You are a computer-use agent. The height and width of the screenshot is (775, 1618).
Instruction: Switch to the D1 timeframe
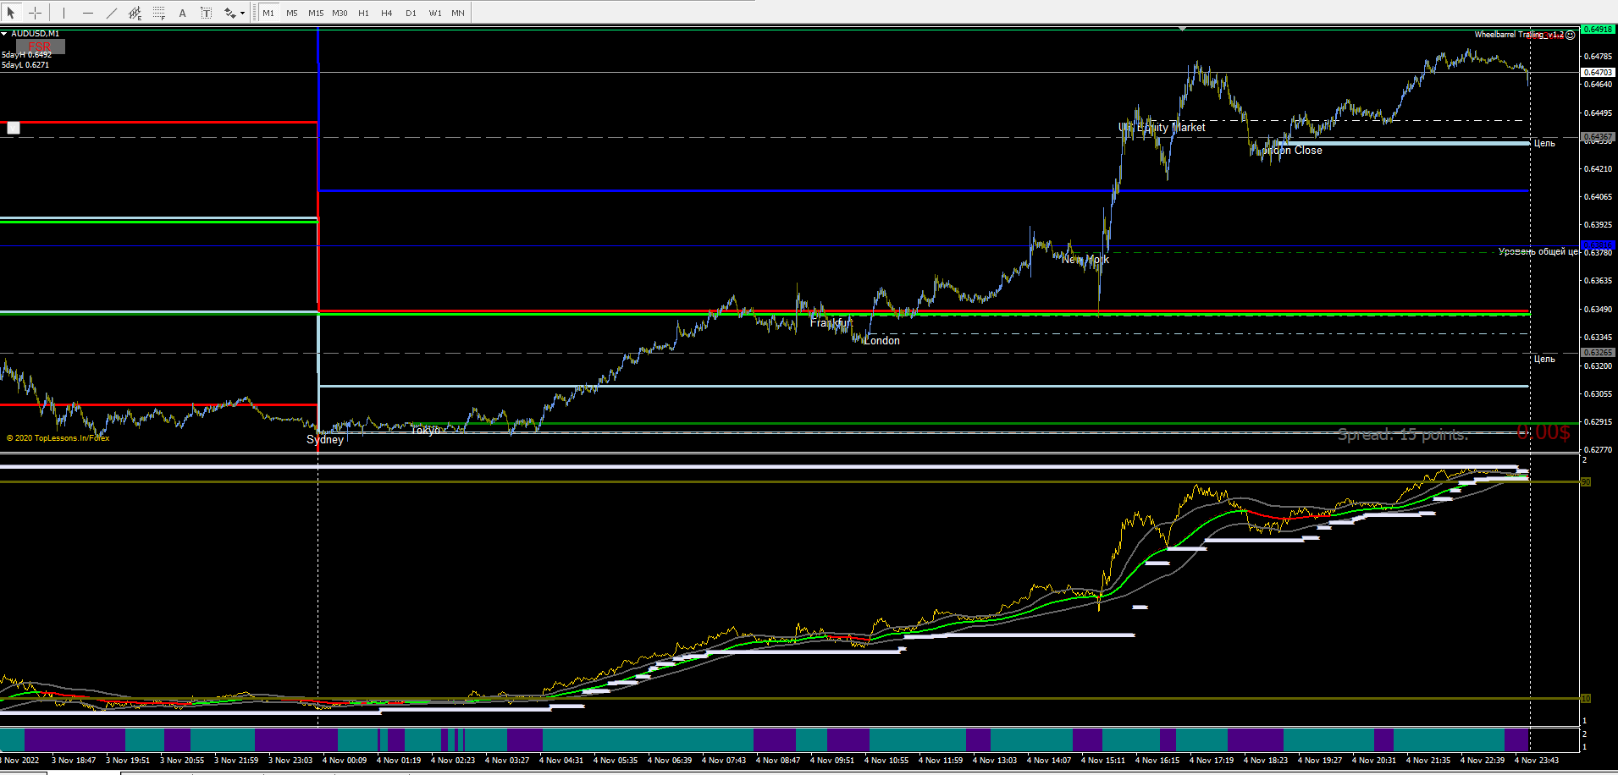pyautogui.click(x=411, y=13)
